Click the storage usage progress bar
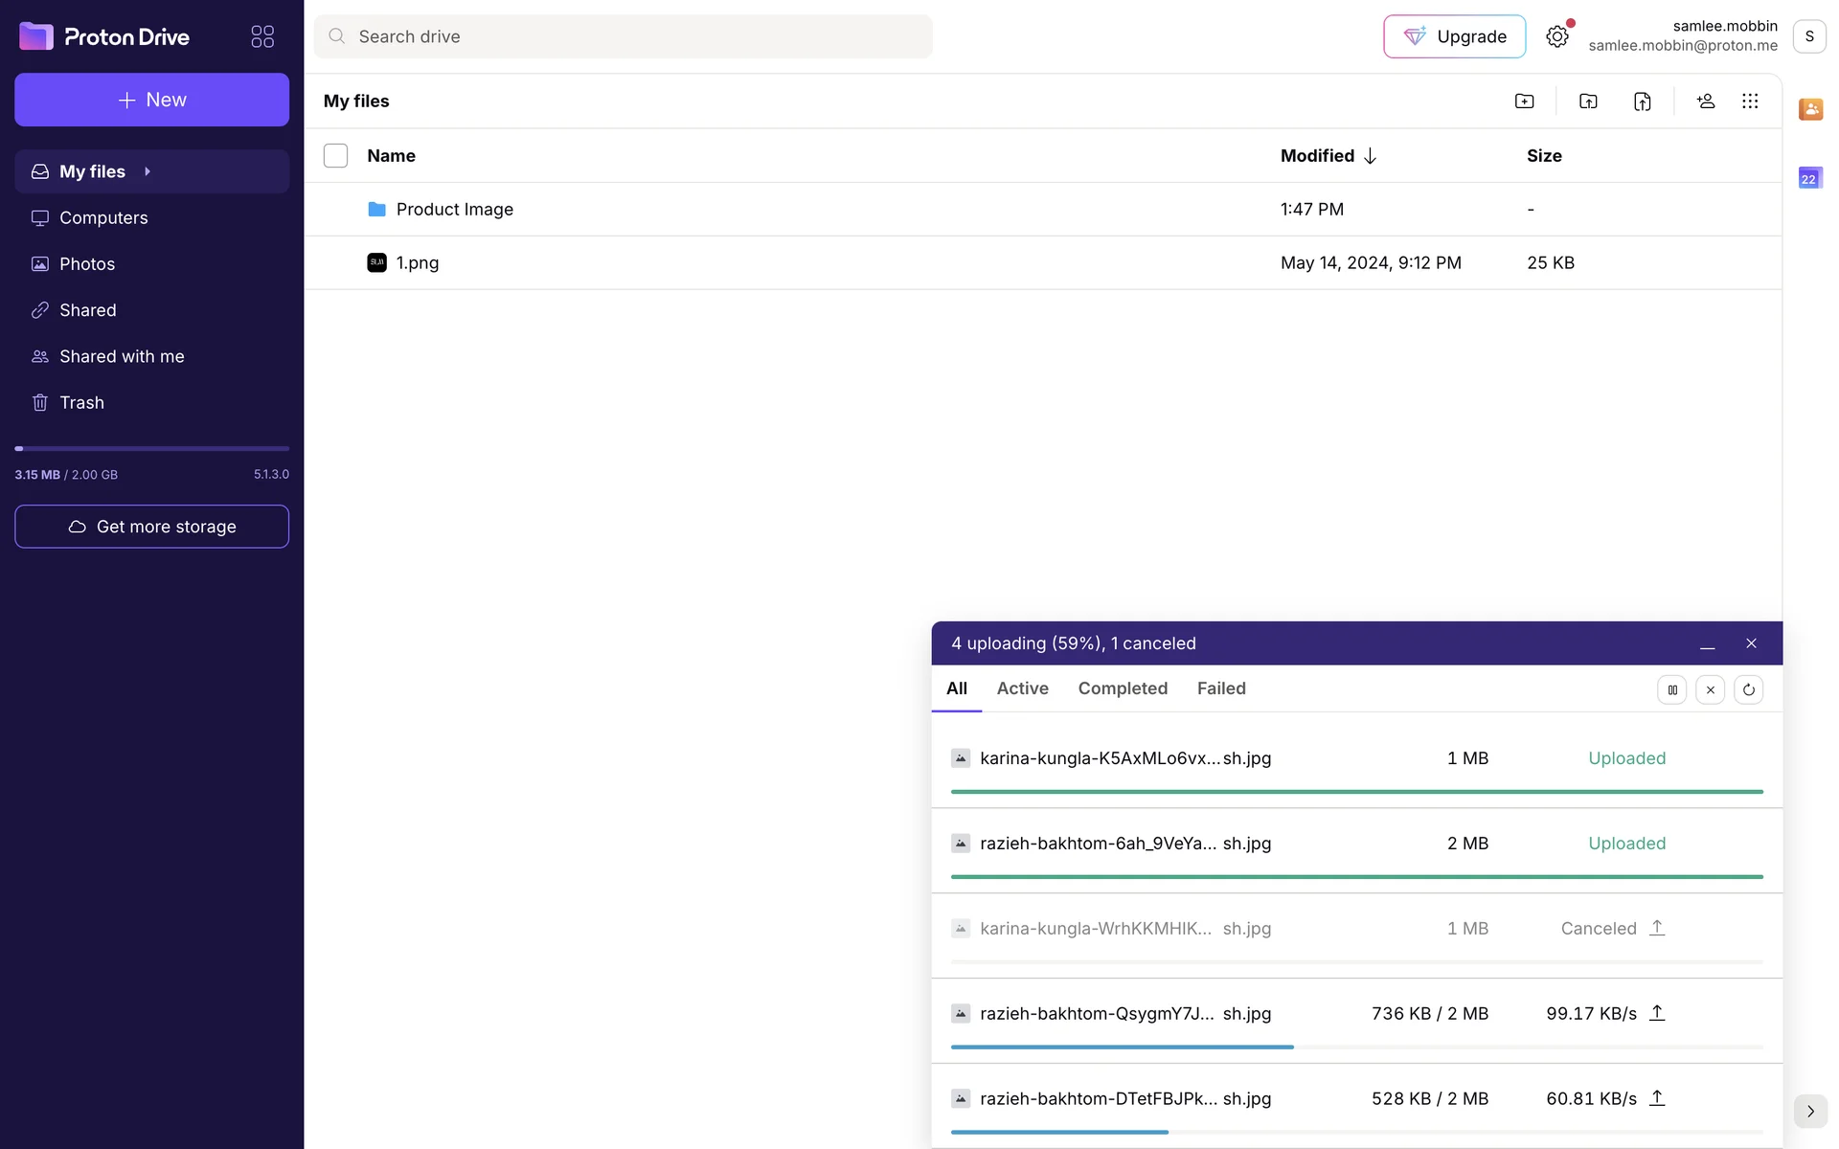 pos(151,448)
